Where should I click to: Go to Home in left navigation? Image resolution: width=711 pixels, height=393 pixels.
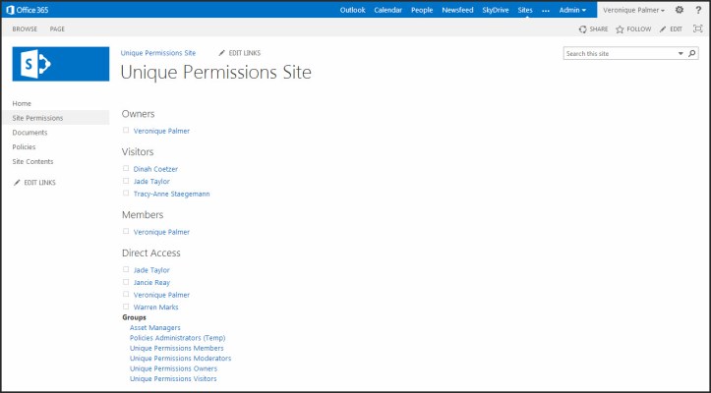tap(22, 103)
